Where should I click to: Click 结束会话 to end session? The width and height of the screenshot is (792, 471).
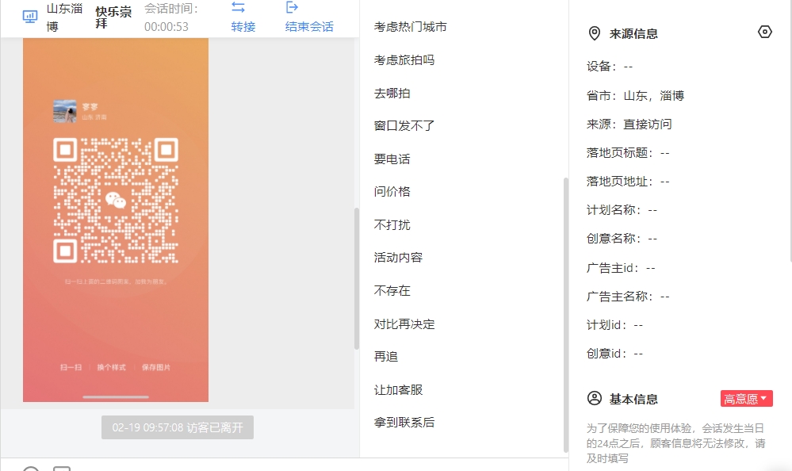[309, 27]
